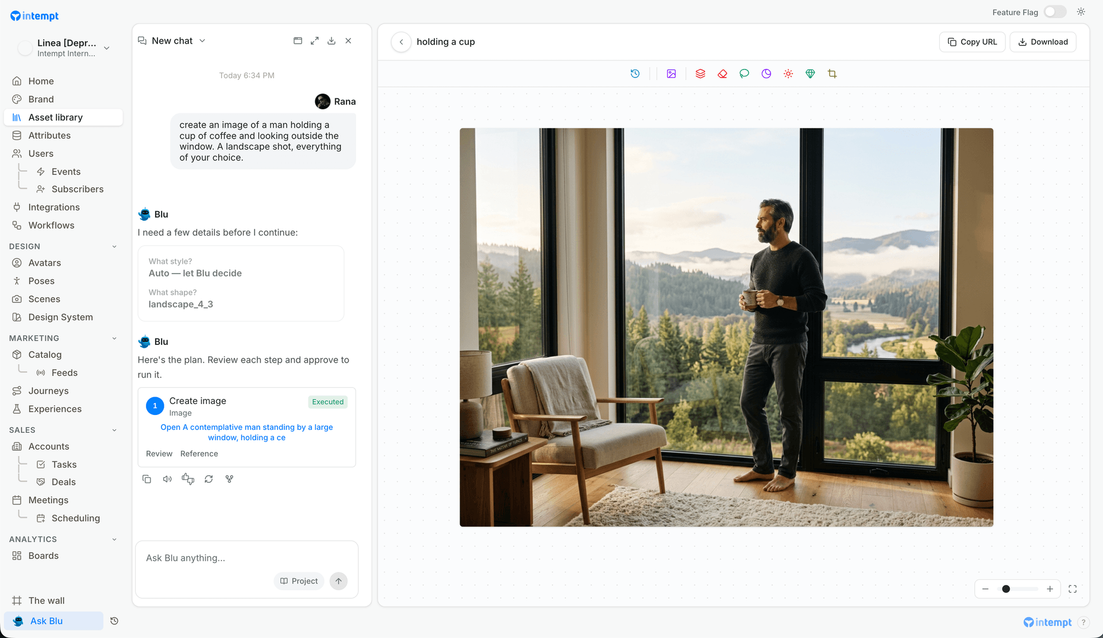Image resolution: width=1103 pixels, height=638 pixels.
Task: Select the crop tool
Action: [832, 74]
